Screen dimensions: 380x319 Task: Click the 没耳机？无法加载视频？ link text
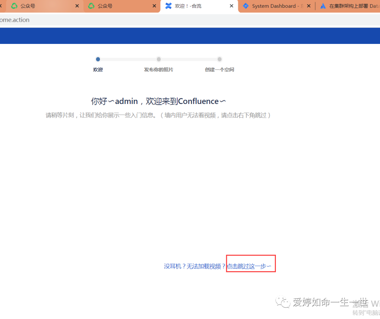coord(195,266)
